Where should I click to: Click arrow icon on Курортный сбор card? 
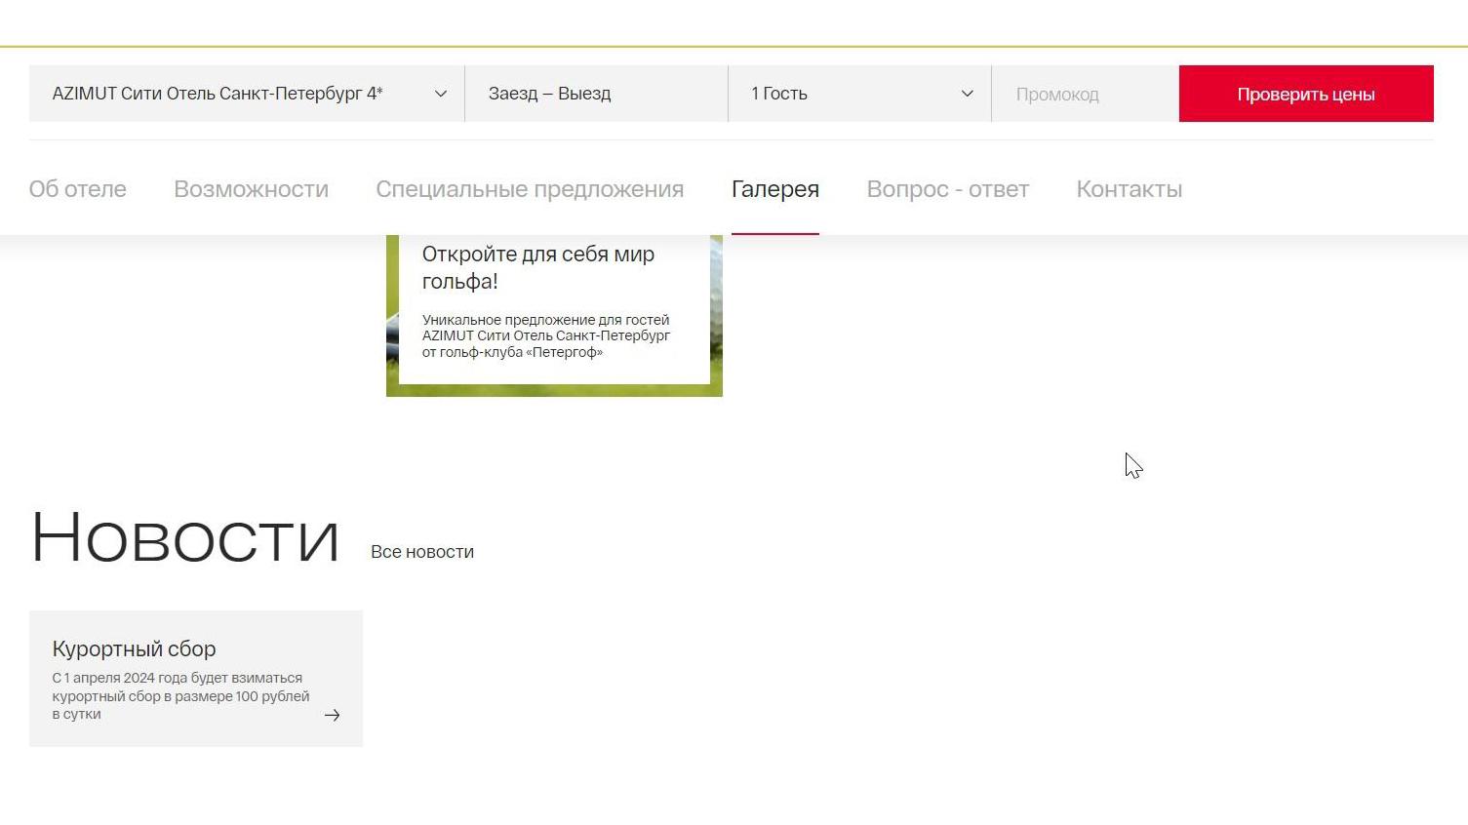click(x=332, y=715)
